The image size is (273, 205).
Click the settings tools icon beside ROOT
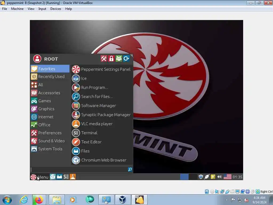(104, 58)
